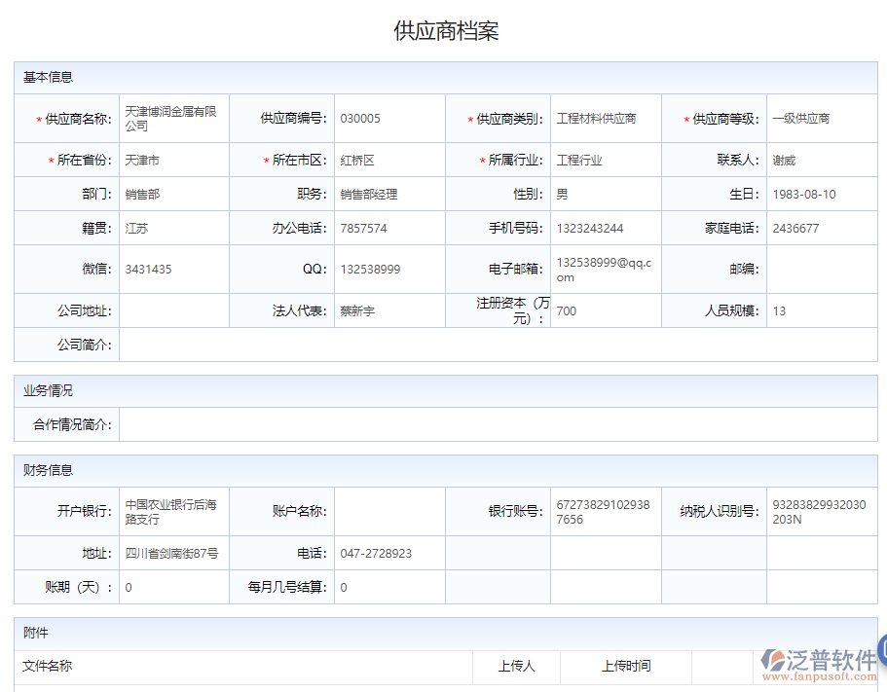Click the 文件名称 column header
Screen dimensions: 887x692
point(48,668)
